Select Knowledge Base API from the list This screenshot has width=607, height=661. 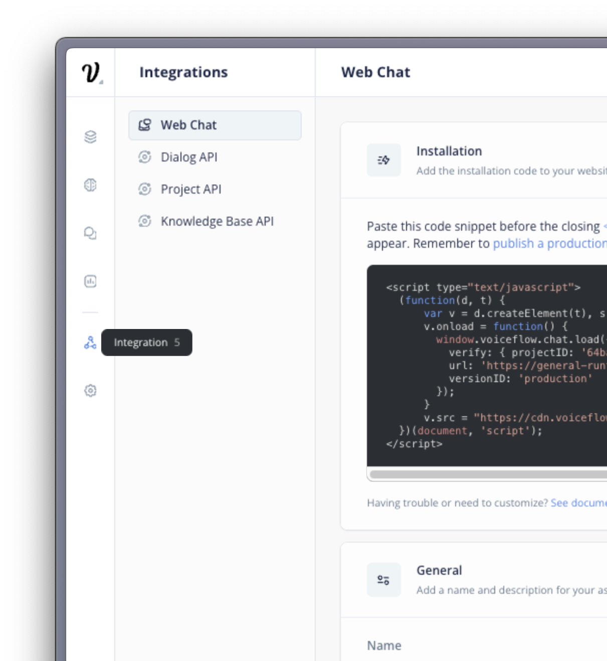point(218,221)
